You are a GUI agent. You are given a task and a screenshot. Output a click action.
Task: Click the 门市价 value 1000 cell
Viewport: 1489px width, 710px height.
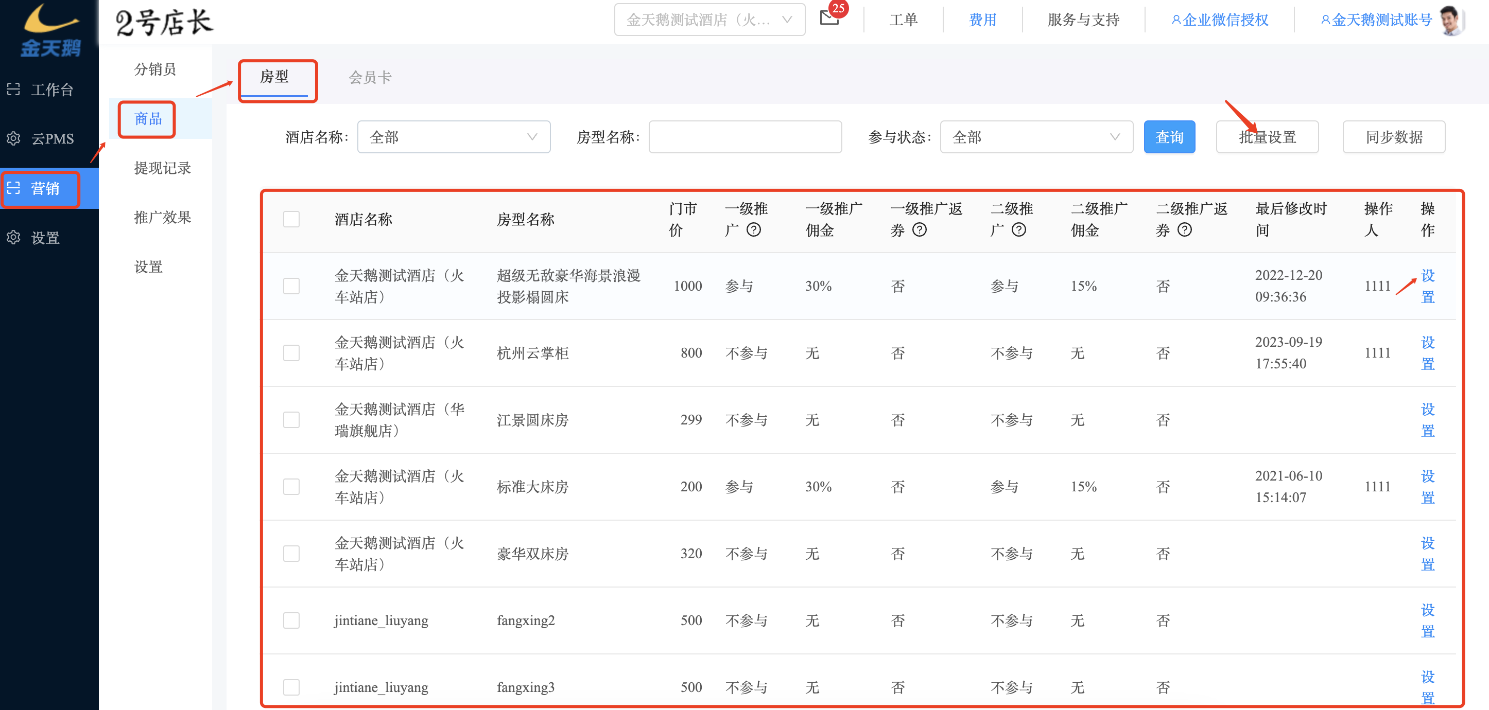point(687,286)
